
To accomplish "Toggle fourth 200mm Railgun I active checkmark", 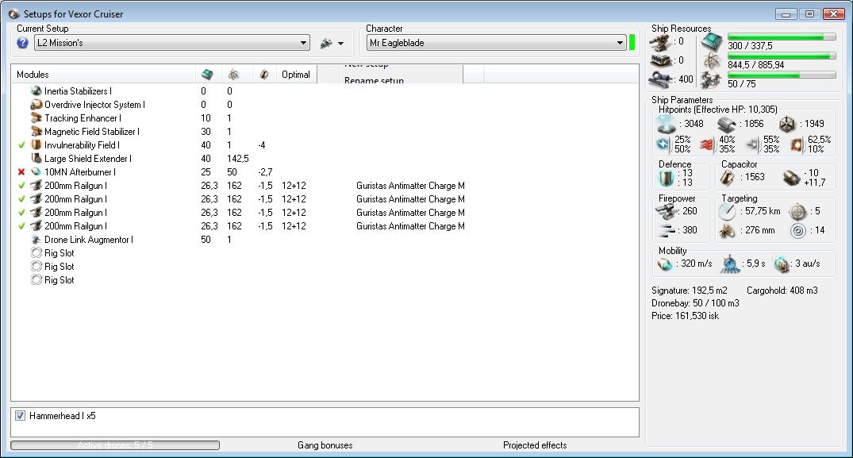I will coord(21,225).
